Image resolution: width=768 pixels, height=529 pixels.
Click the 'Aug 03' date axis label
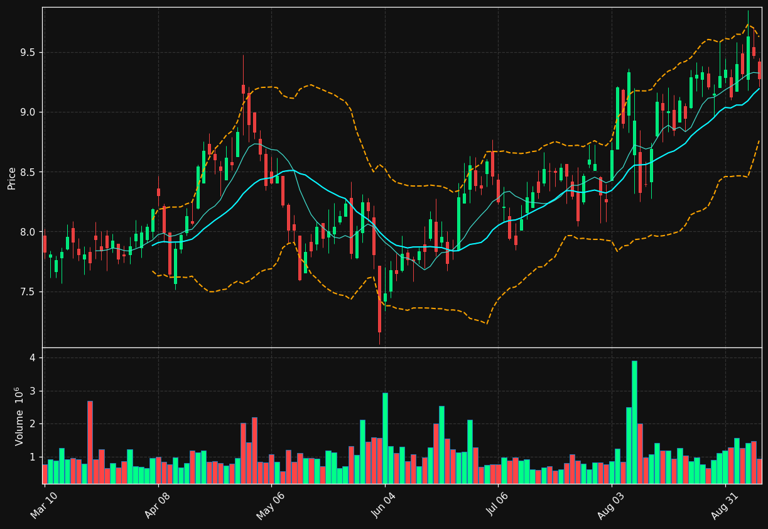610,504
